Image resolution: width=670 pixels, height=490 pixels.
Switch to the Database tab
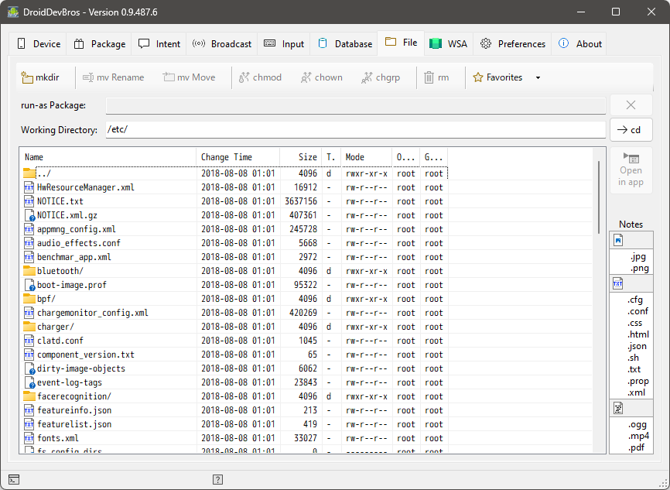click(x=345, y=44)
